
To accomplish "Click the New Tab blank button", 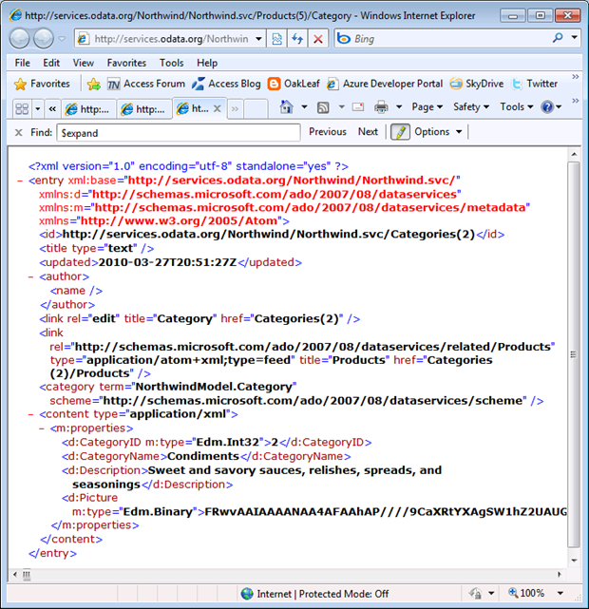I will (256, 108).
